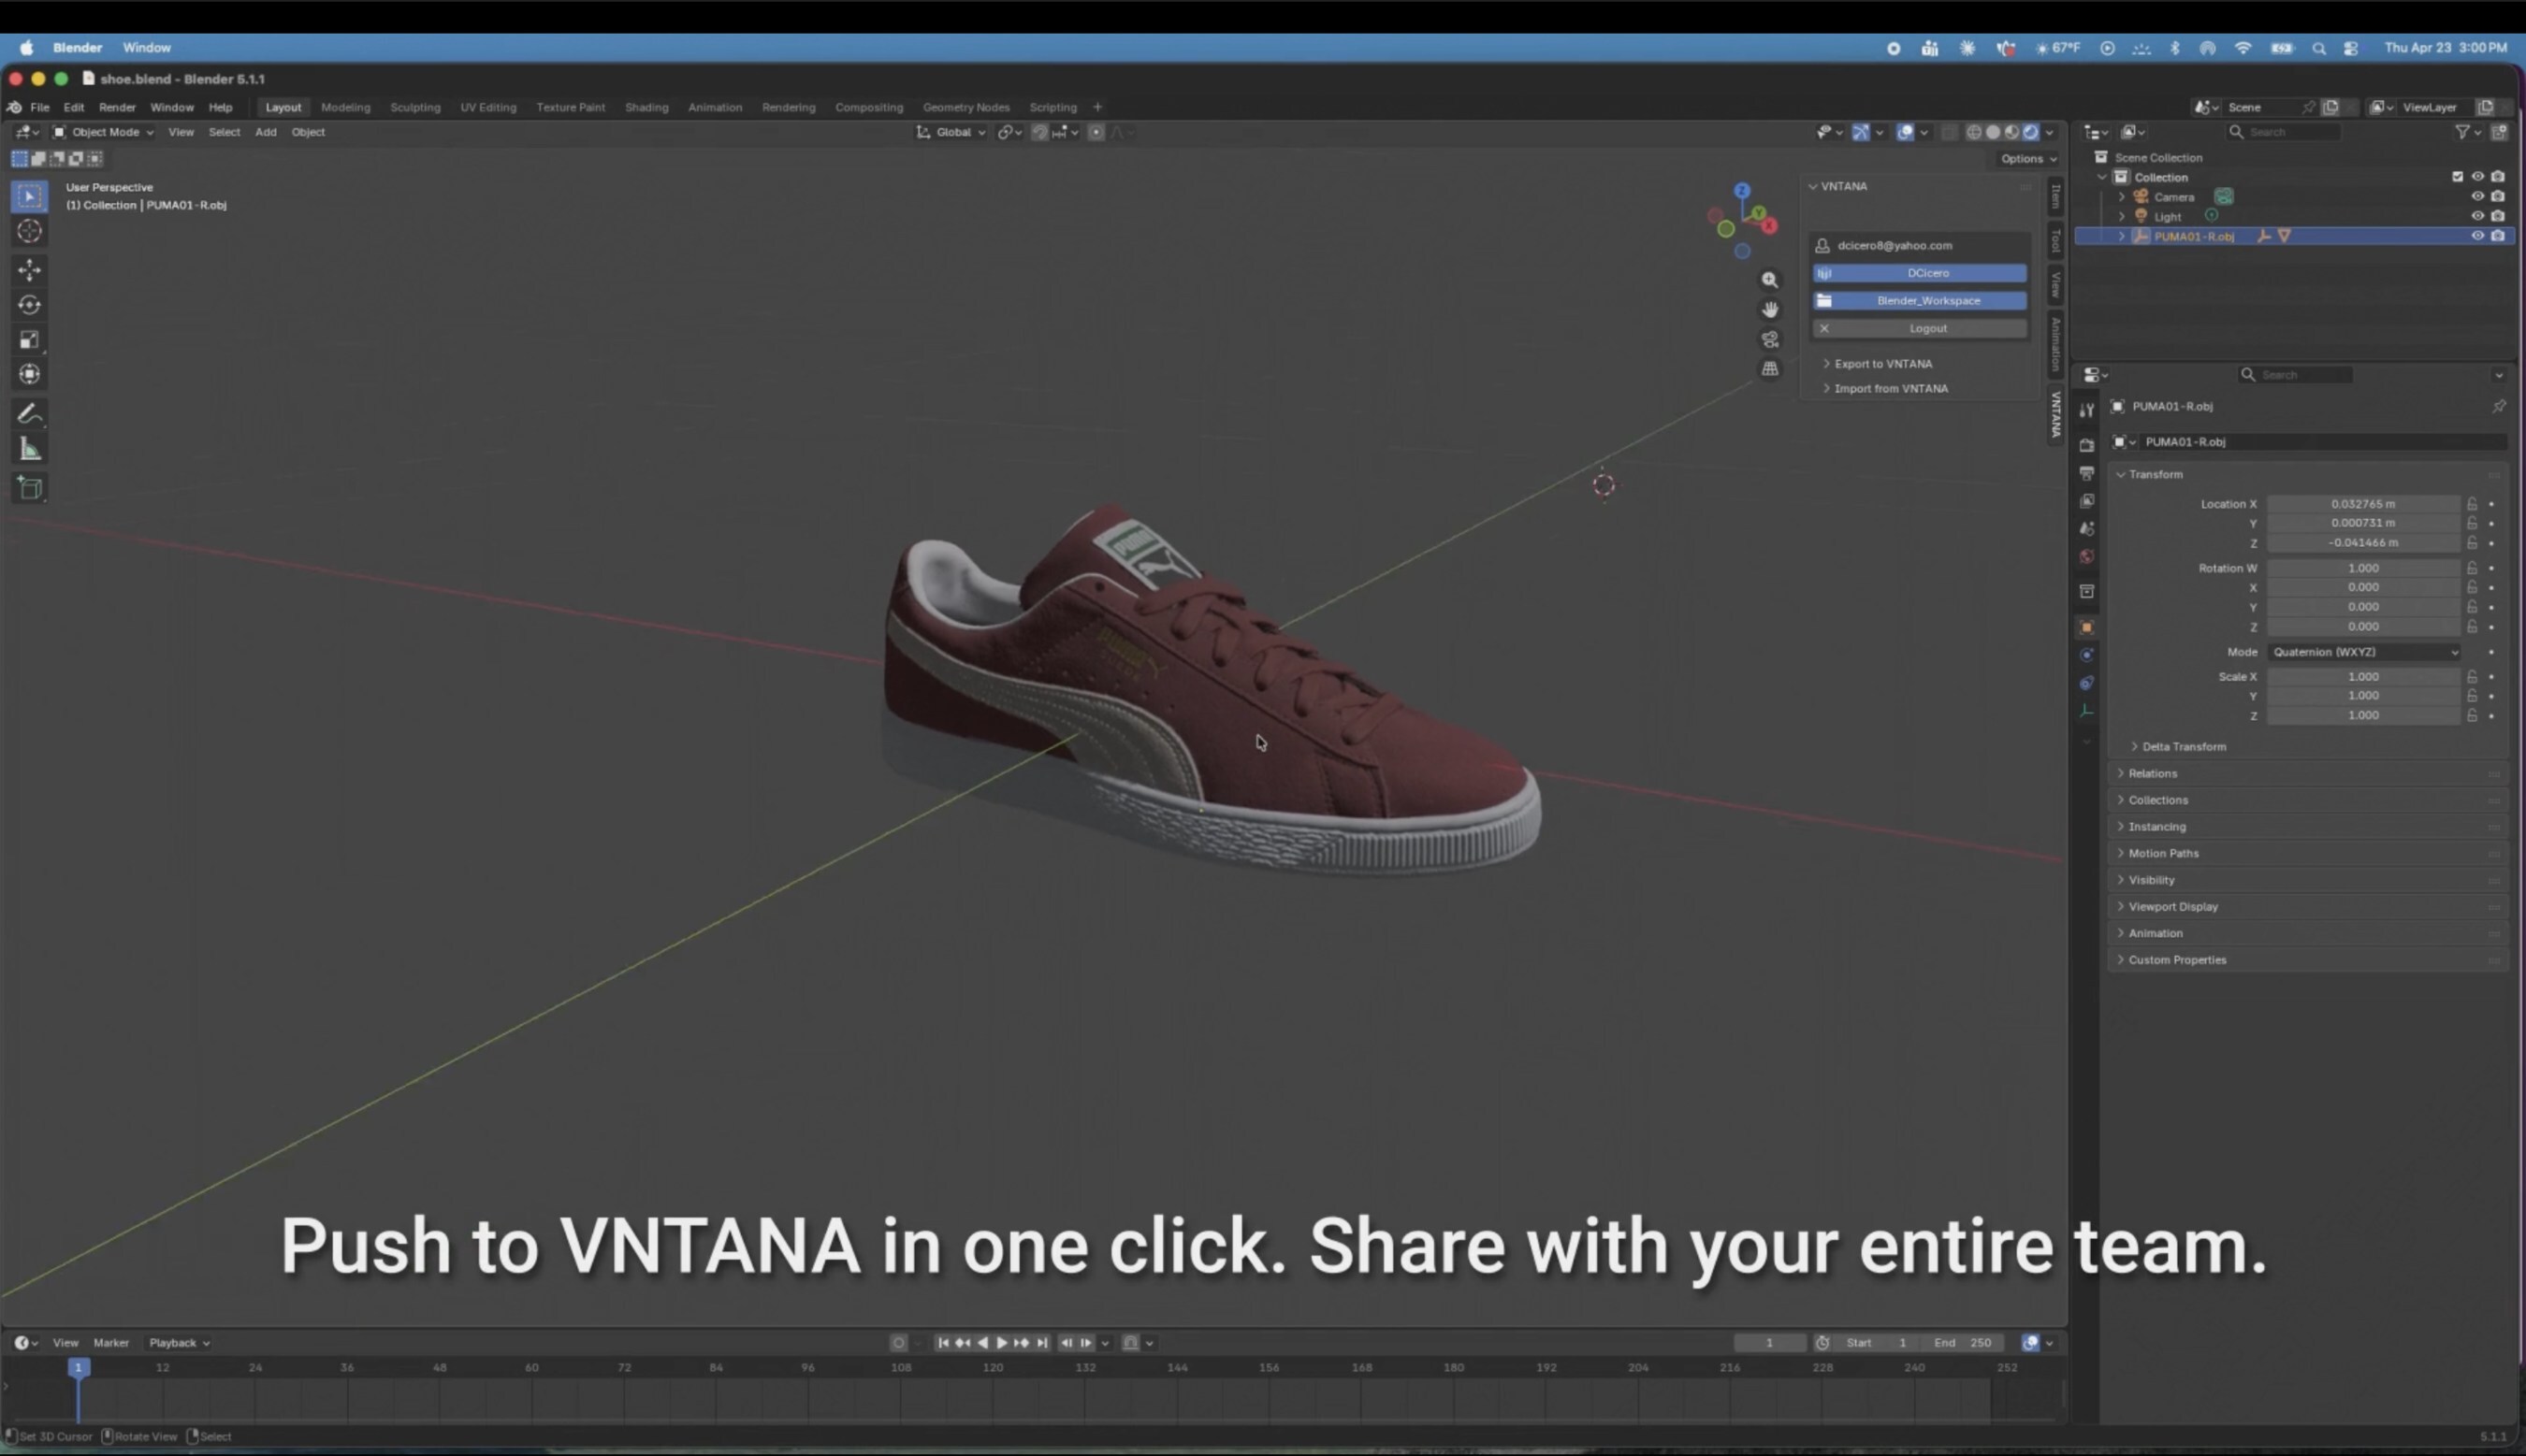This screenshot has width=2526, height=1456.
Task: Click the Location X value field
Action: 2362,504
